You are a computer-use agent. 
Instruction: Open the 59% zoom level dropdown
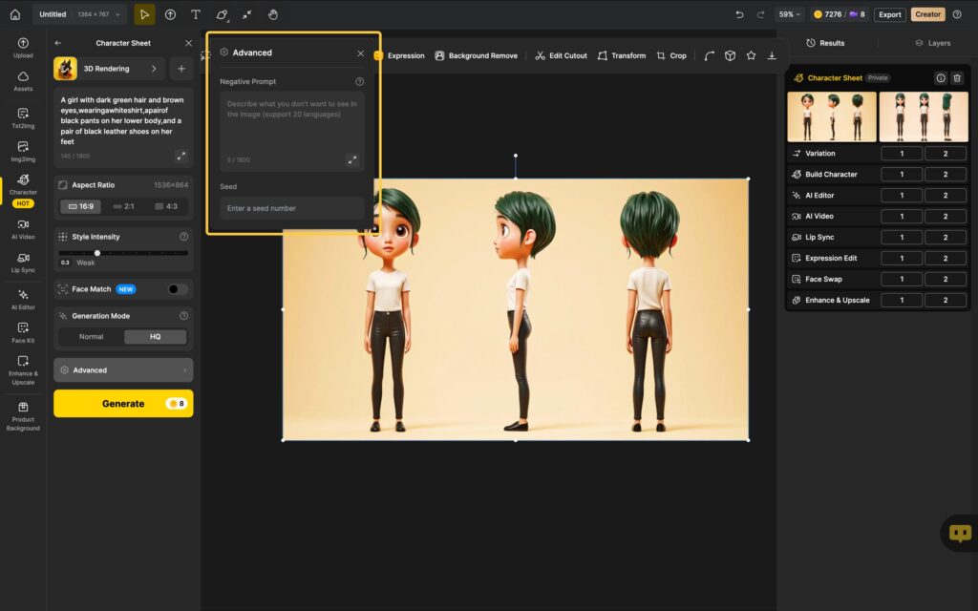coord(790,14)
